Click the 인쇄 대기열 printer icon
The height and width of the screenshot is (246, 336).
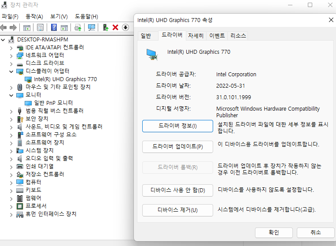point(20,167)
